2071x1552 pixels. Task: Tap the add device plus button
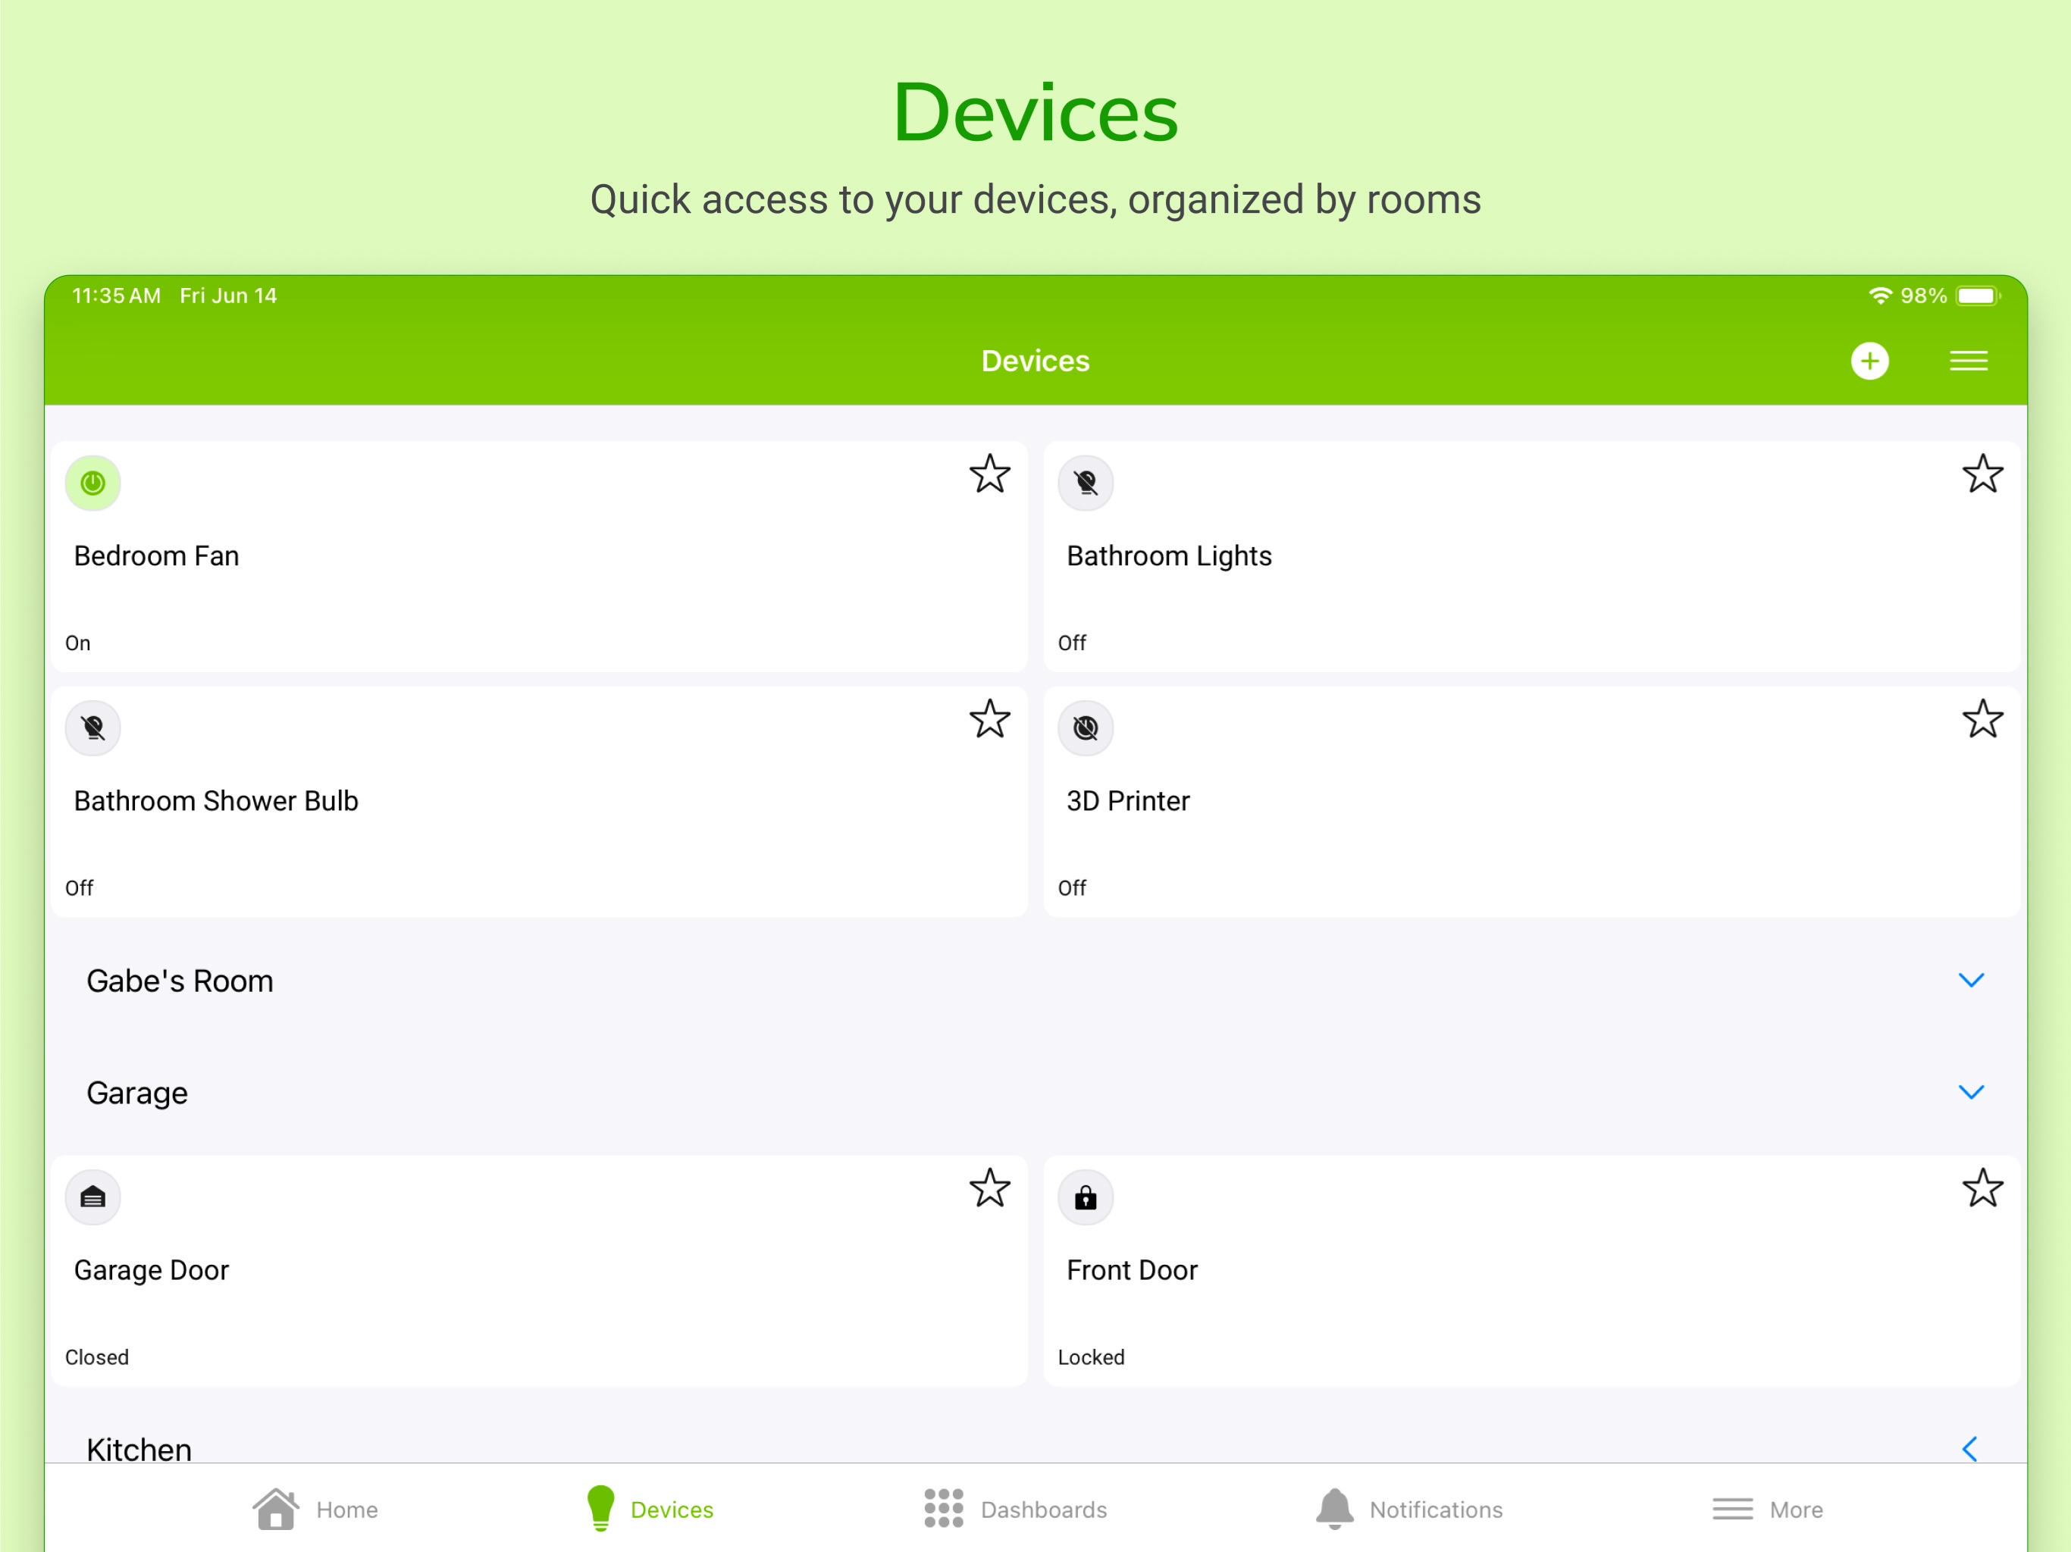pos(1869,361)
